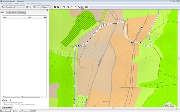Viewport: 180px width, 112px height.
Task: Open the Transfer menu
Action: pos(16,4)
